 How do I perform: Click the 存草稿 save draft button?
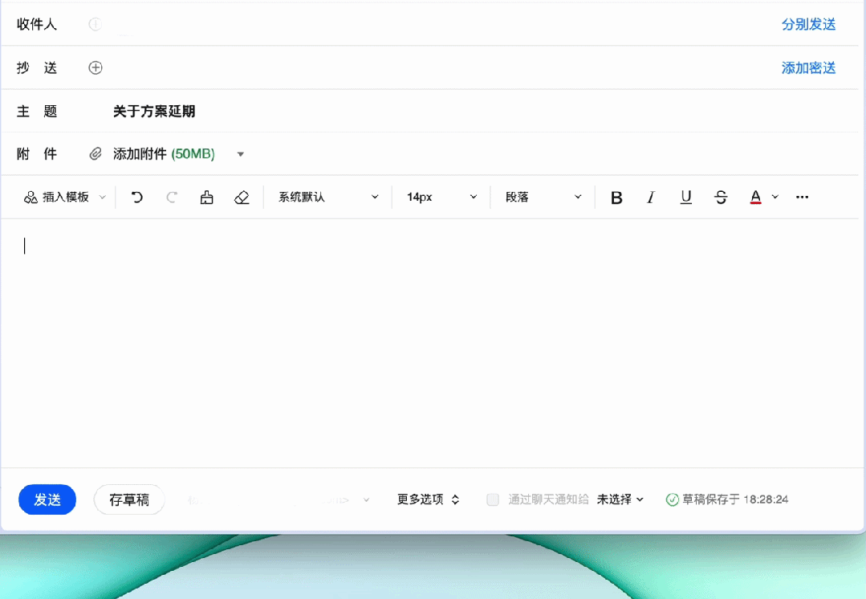pyautogui.click(x=129, y=499)
